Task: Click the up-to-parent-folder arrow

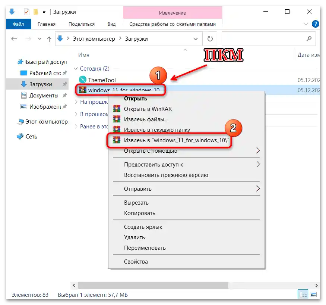Action: coord(49,39)
